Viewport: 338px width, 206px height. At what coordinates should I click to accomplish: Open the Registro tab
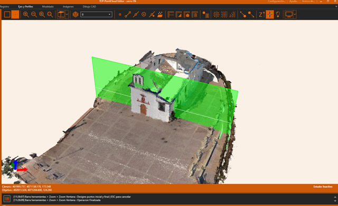[5, 6]
